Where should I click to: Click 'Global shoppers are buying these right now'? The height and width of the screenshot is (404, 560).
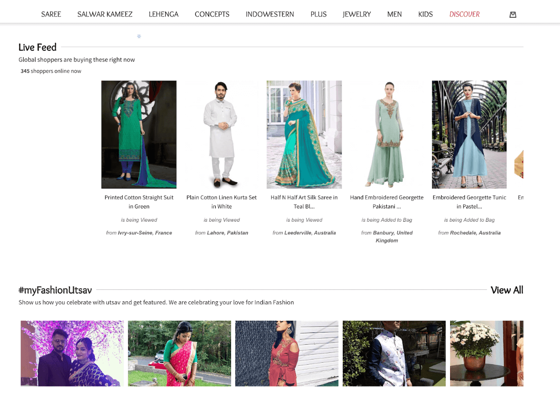tap(77, 60)
